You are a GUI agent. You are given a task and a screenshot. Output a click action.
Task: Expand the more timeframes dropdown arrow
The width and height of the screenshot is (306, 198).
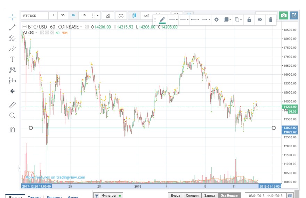[98, 16]
